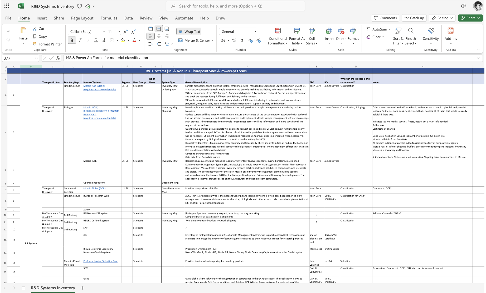Open the app launcher grid
The width and height of the screenshot is (486, 293).
coord(7,6)
